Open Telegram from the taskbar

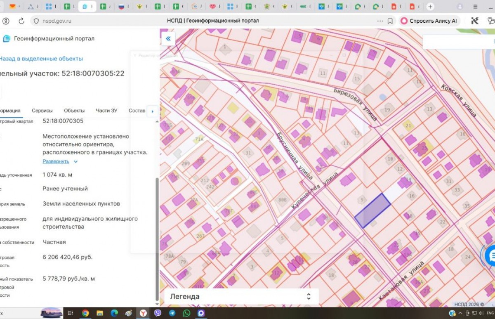[x=172, y=313]
